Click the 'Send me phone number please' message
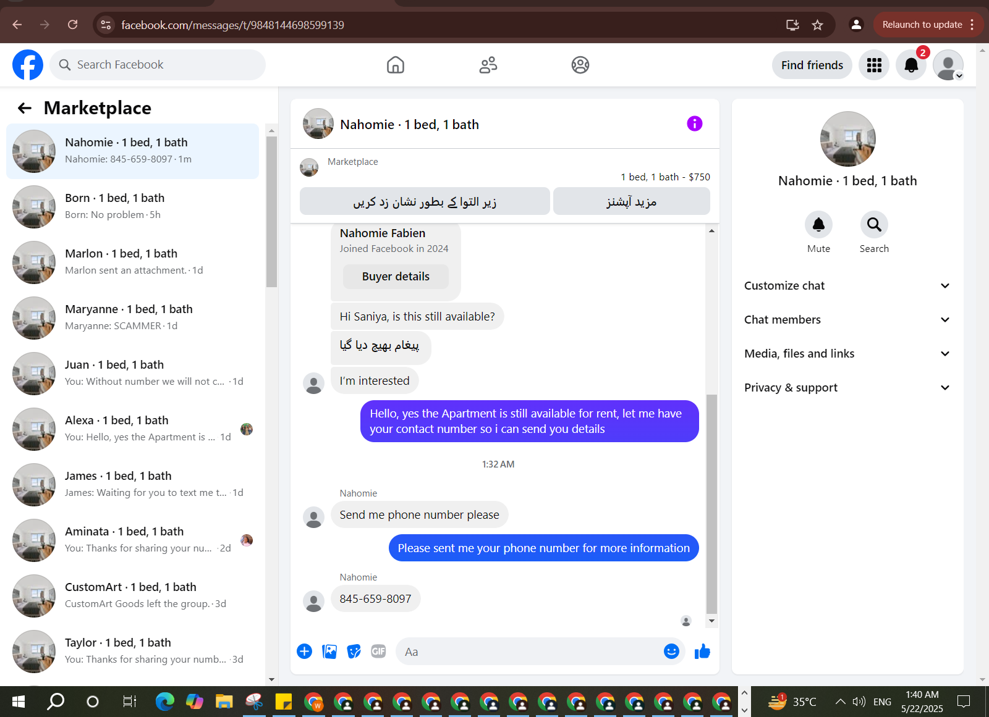 tap(419, 515)
